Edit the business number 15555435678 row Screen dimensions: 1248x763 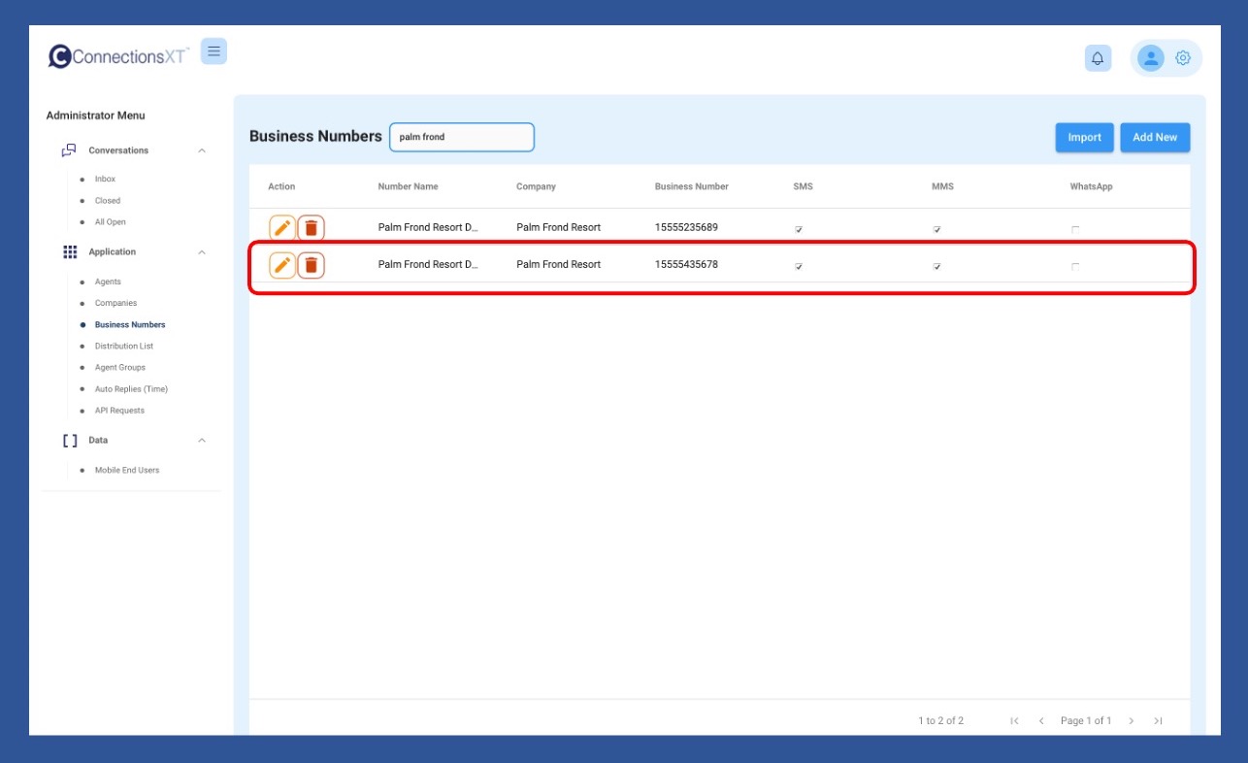coord(281,265)
